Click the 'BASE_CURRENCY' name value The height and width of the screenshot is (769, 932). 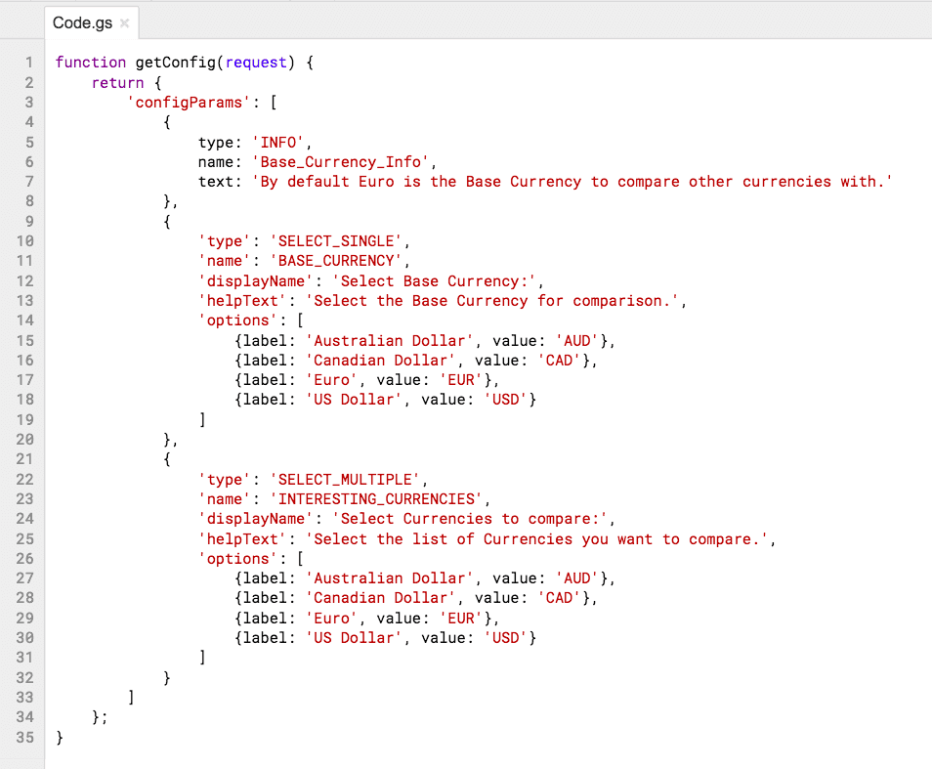click(x=335, y=260)
